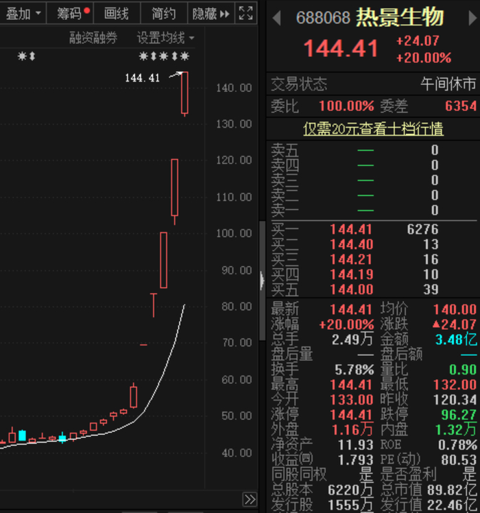Viewport: 480px width, 513px height.
Task: Click the 卖一 ask row
Action: [x=373, y=211]
